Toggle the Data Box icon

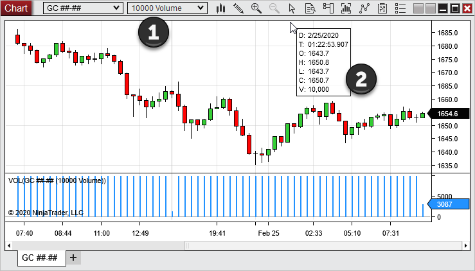tap(310, 8)
